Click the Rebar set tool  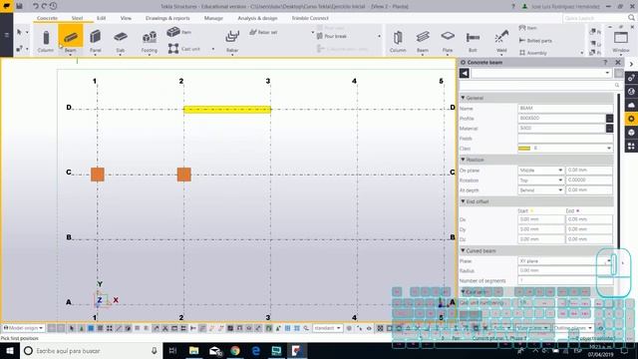tap(263, 32)
